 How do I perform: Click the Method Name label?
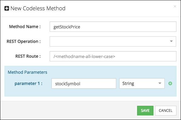(x=25, y=27)
